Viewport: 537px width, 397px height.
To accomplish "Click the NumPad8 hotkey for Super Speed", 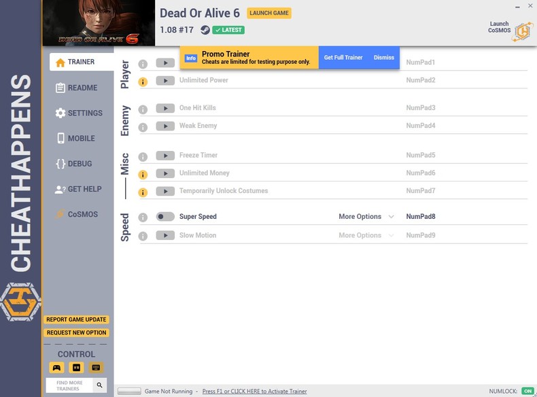I will (421, 216).
